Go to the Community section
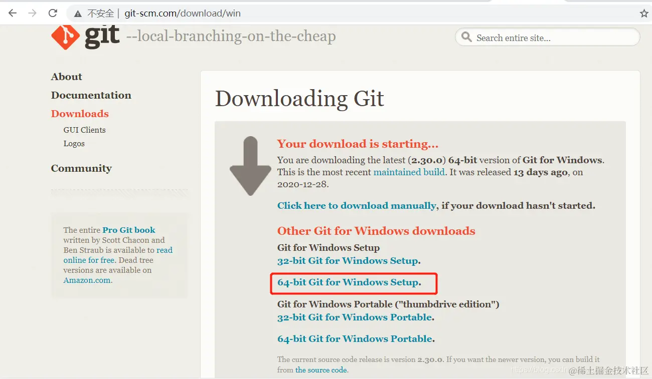 click(x=81, y=168)
